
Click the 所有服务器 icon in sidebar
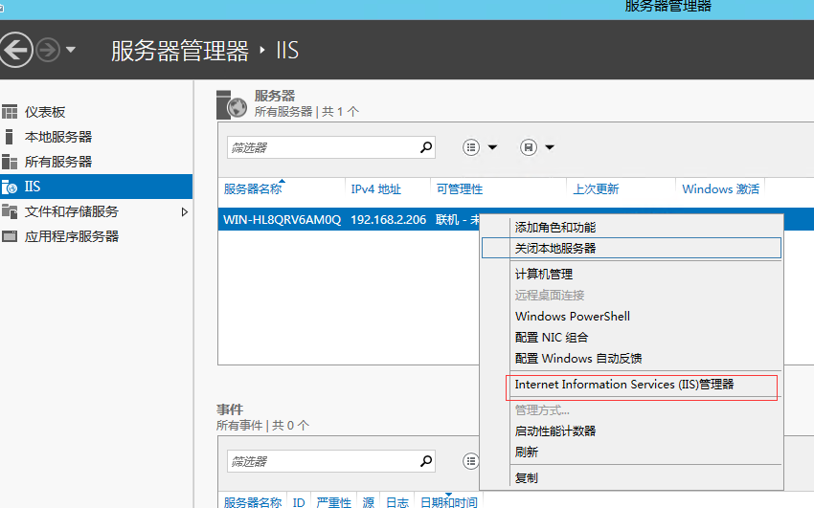10,162
